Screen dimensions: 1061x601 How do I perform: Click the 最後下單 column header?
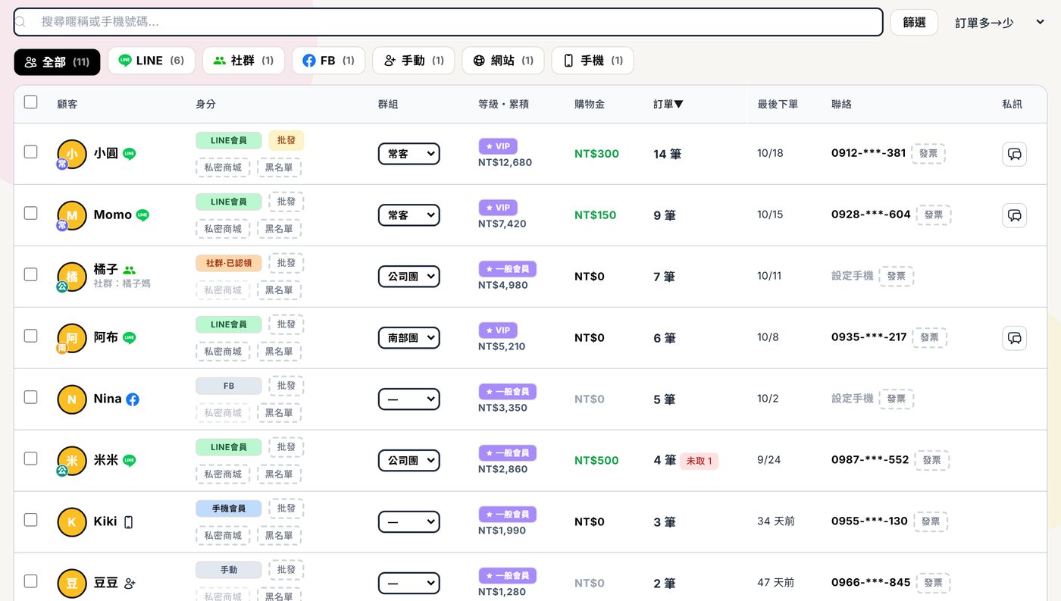[x=778, y=105]
